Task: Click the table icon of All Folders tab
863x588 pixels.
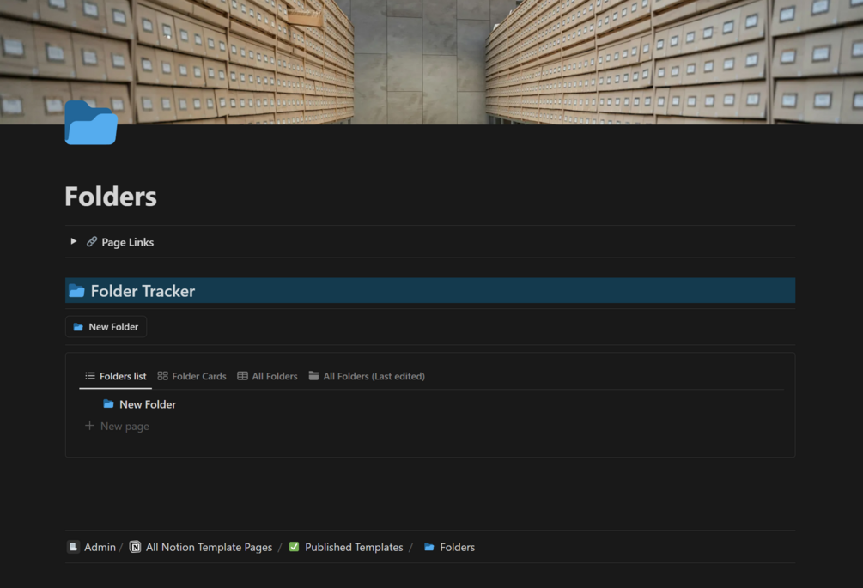Action: (242, 376)
